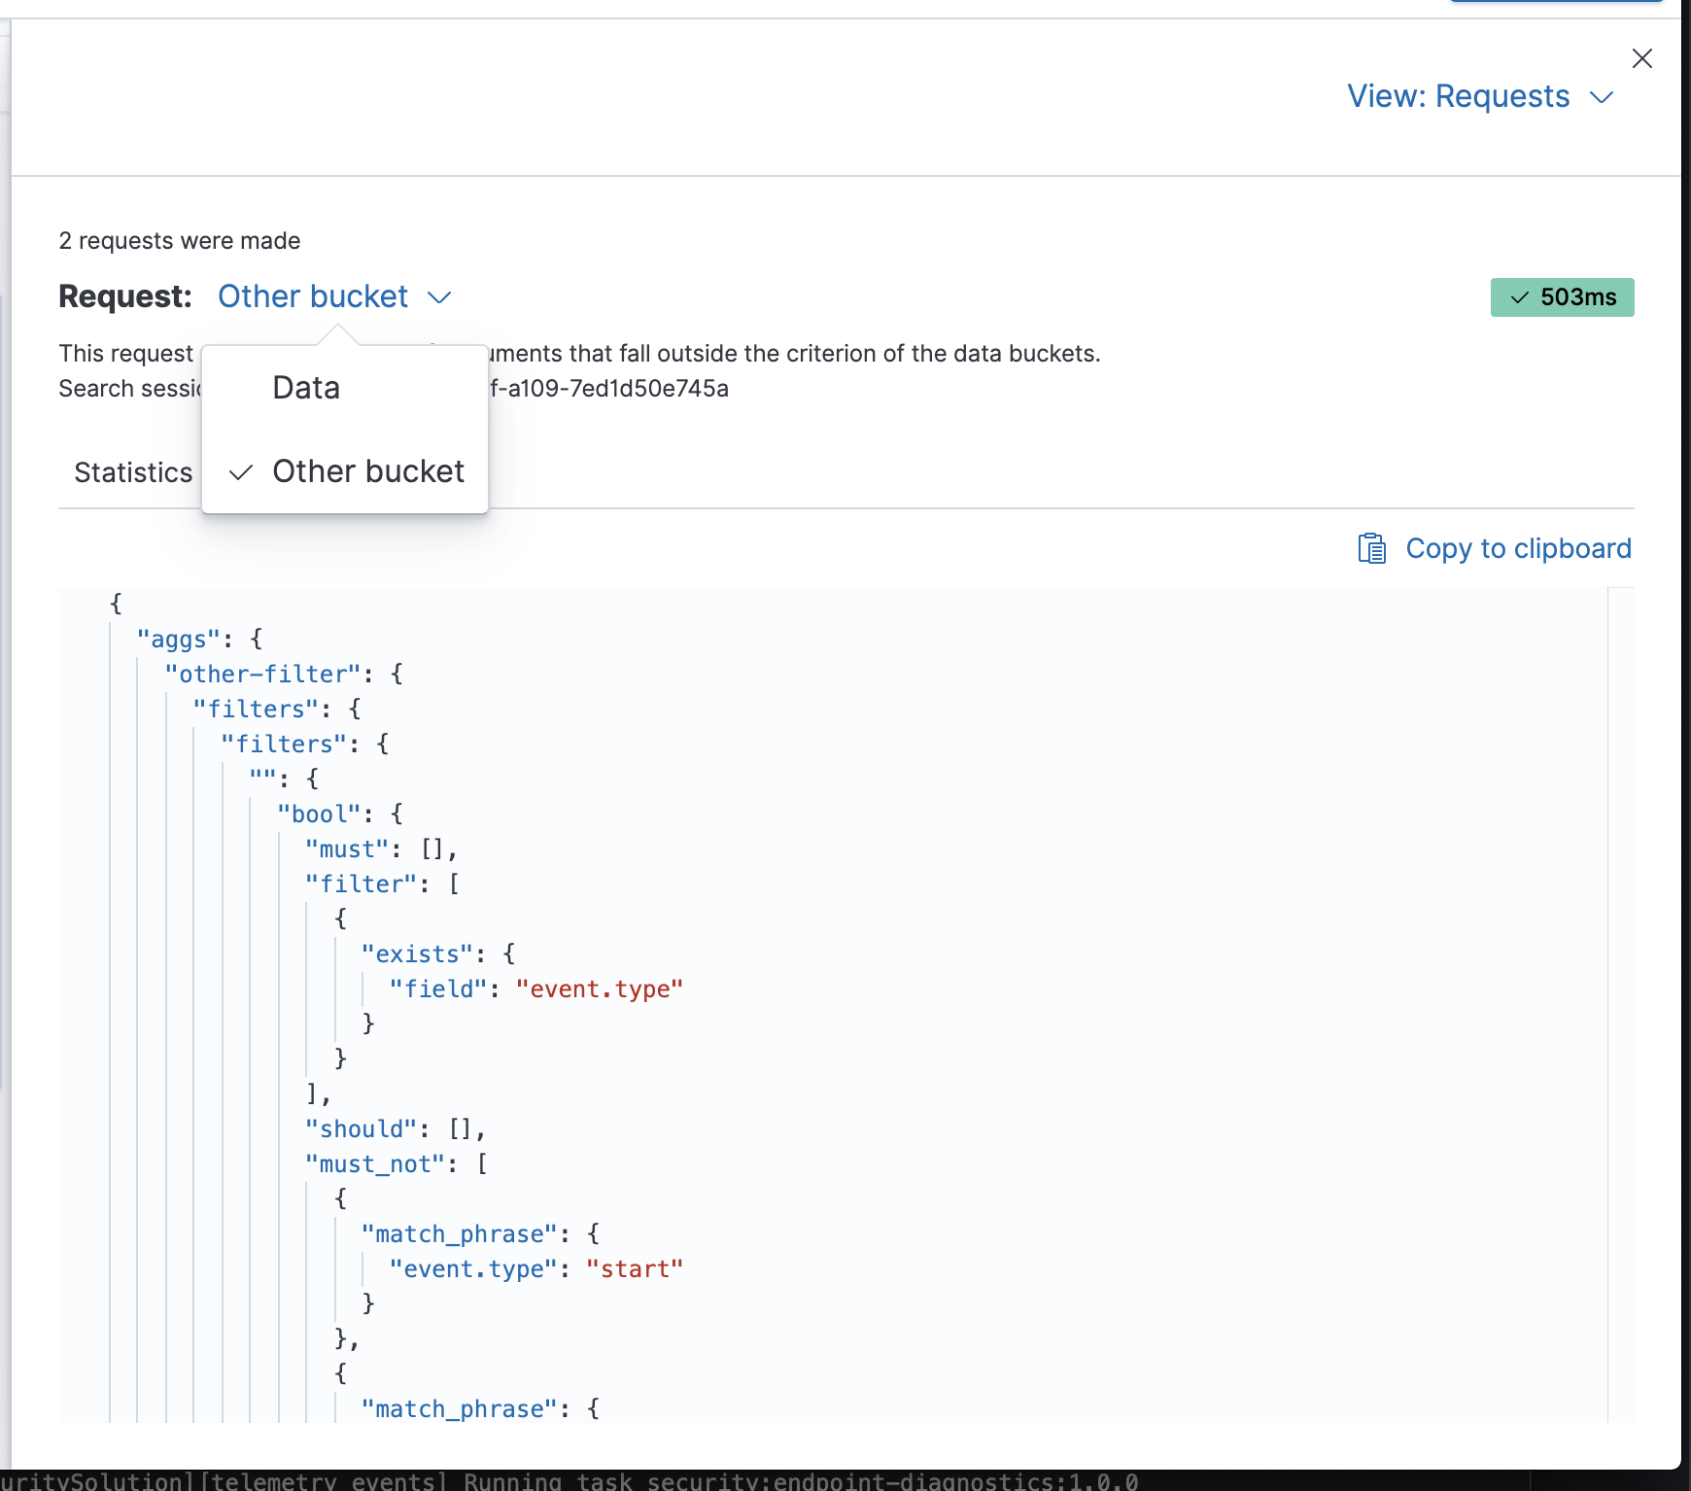This screenshot has width=1691, height=1491.
Task: Click the "filter" key in JSON
Action: pos(362,884)
